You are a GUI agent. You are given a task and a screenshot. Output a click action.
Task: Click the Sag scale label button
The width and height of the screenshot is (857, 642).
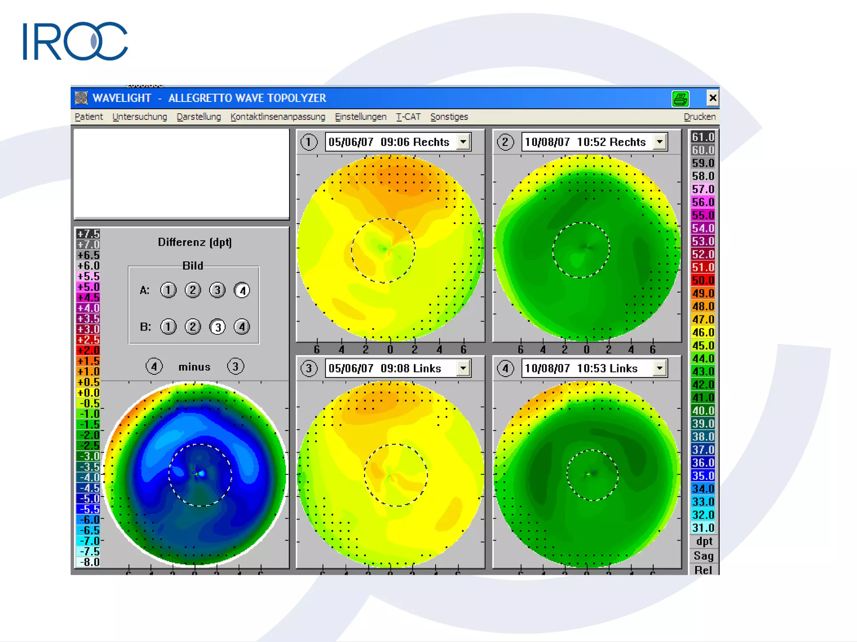[703, 556]
